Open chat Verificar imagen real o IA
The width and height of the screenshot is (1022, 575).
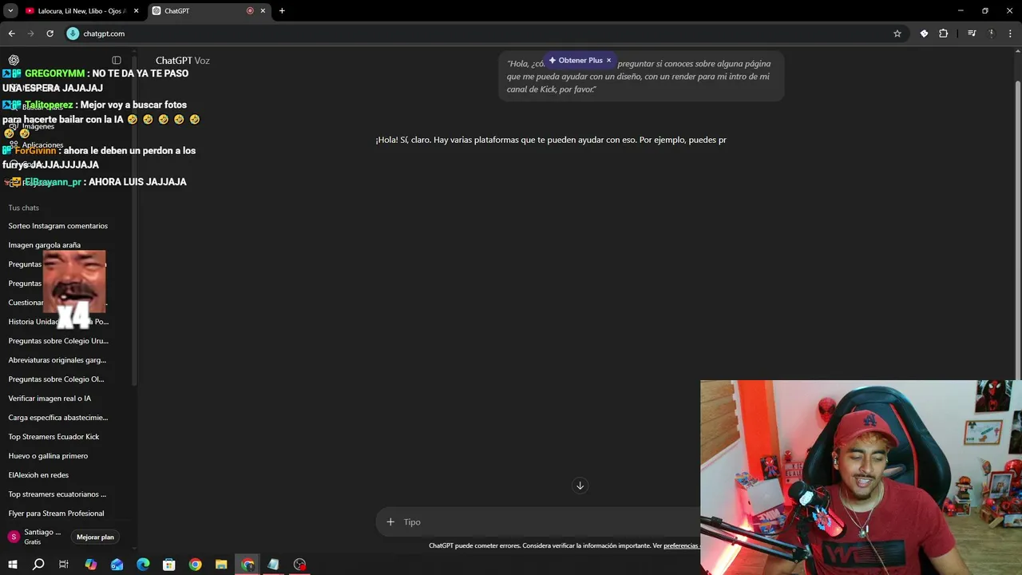coord(50,399)
